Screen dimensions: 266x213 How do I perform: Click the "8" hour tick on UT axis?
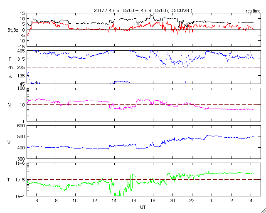point(56,201)
